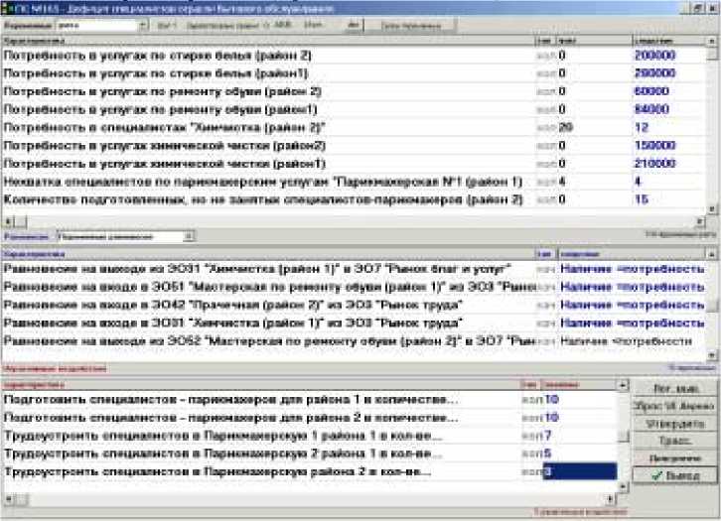The image size is (721, 521).
Task: Click the top table horizontal scrollbar left arrow
Action: pos(8,222)
